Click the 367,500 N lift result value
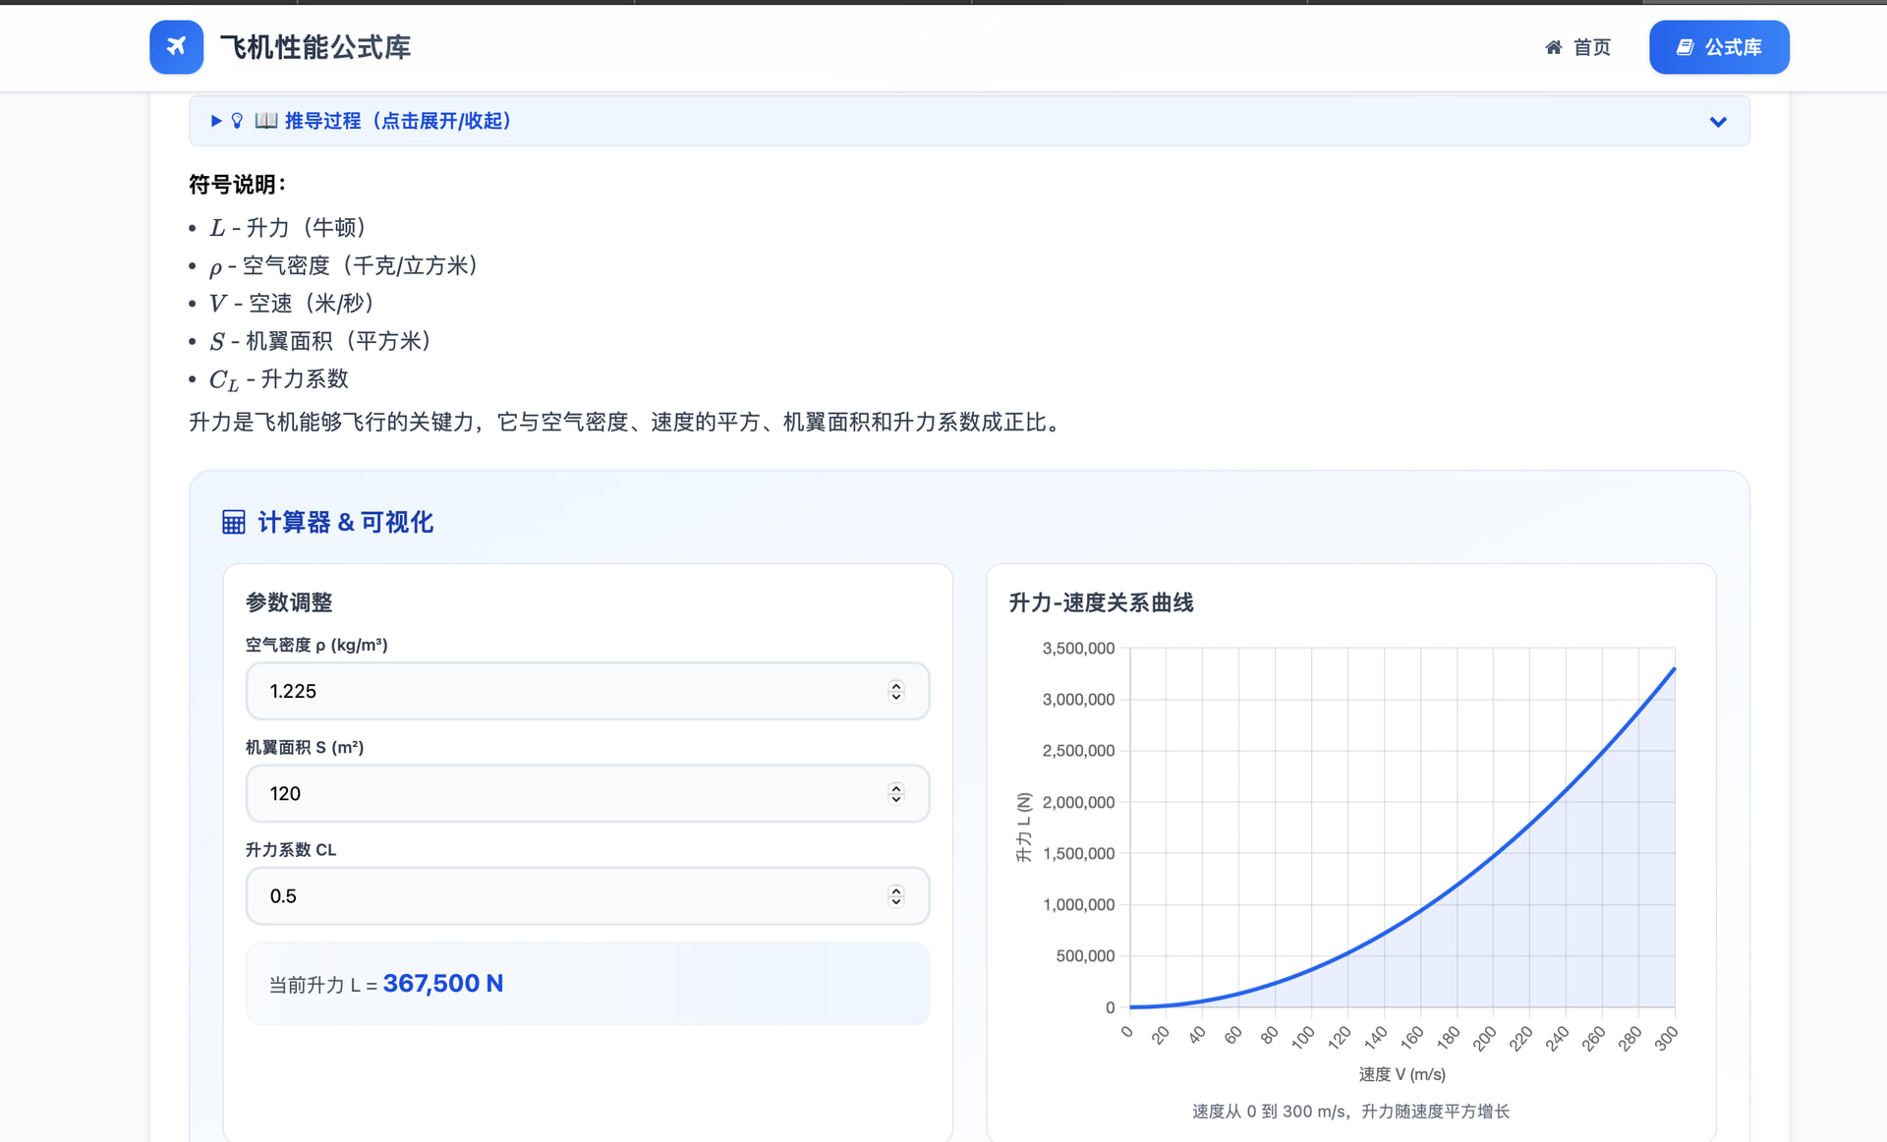 pyautogui.click(x=442, y=983)
